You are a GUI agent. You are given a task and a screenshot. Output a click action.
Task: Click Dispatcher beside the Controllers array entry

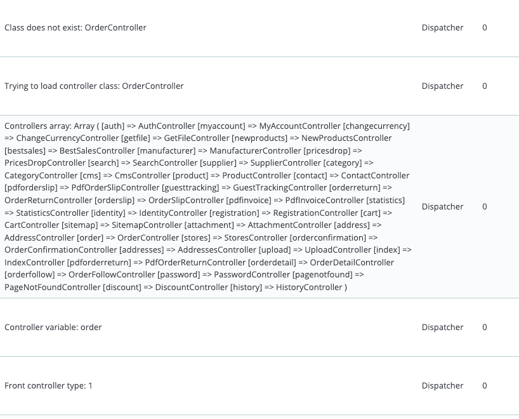coord(442,207)
